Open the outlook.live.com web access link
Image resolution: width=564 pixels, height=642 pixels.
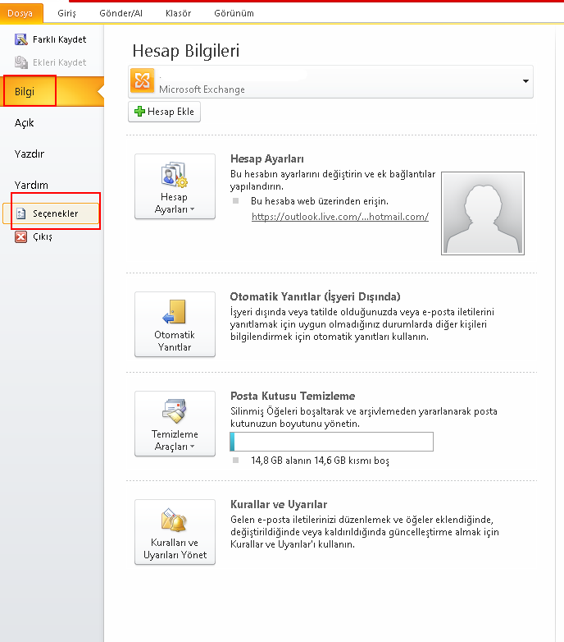[x=339, y=217]
